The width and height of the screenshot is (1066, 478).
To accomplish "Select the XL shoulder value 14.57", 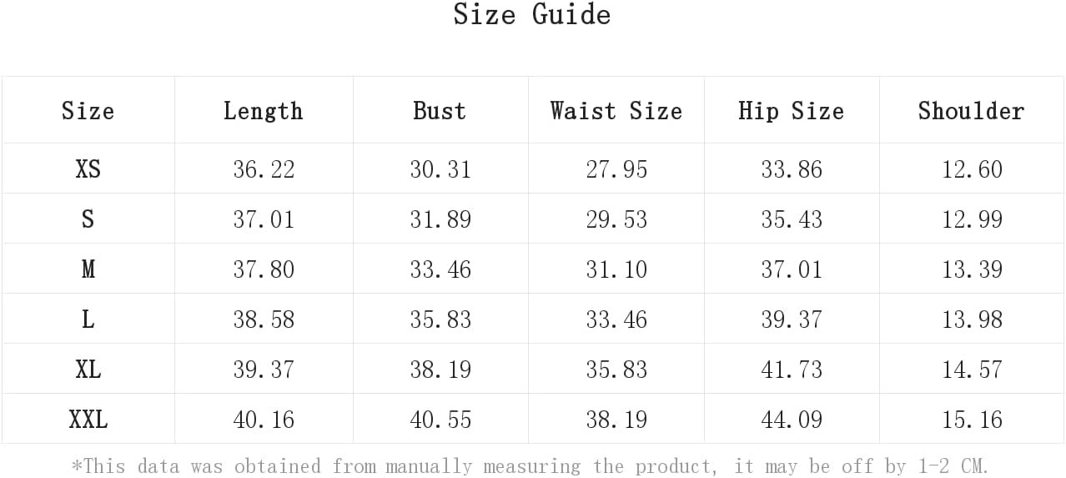I will point(973,370).
